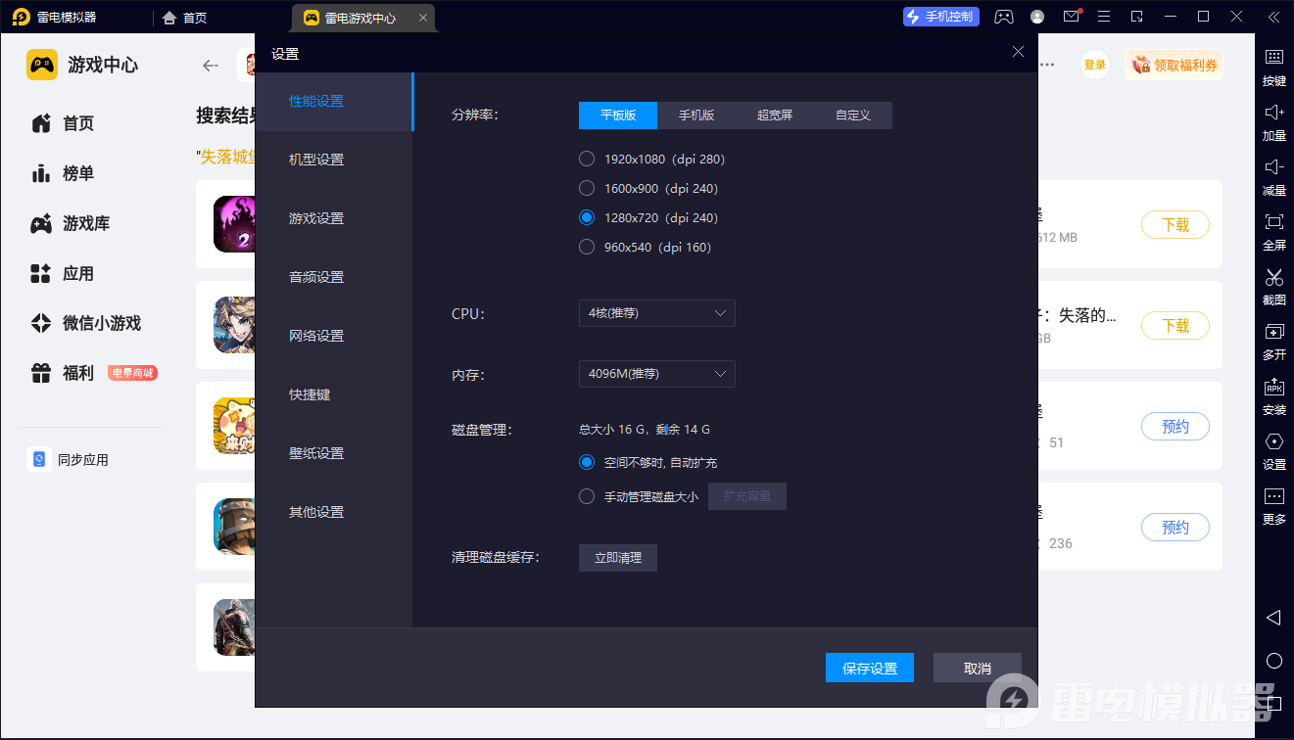The image size is (1294, 740).
Task: Open the three-line menu in title bar
Action: (x=1104, y=17)
